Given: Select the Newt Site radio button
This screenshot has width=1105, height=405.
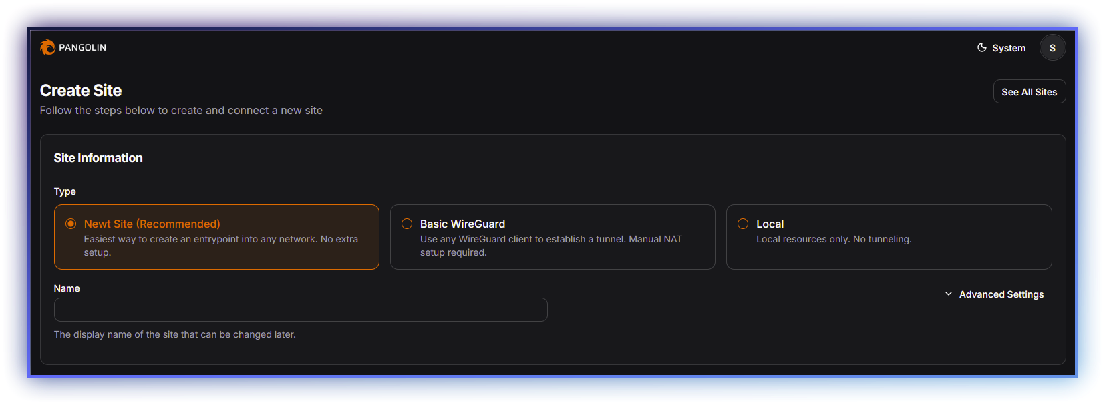Looking at the screenshot, I should click(x=71, y=224).
